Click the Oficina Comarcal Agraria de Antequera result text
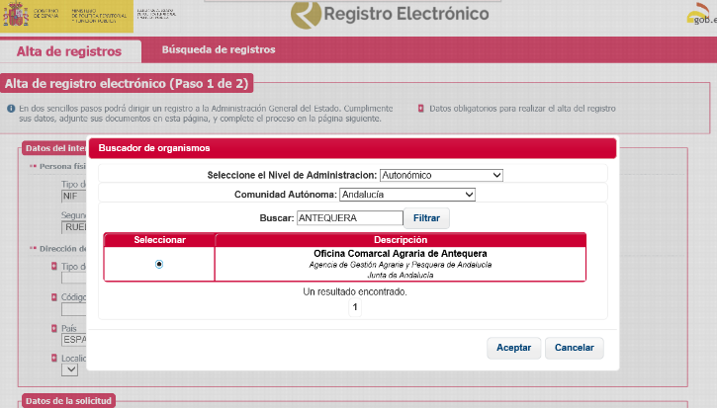This screenshot has height=408, width=717. [400, 253]
